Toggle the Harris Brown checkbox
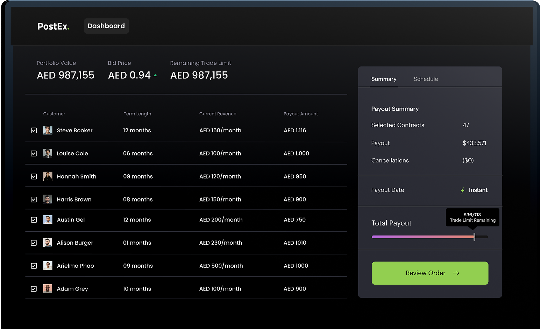Viewport: 540px width, 329px height. (x=34, y=199)
